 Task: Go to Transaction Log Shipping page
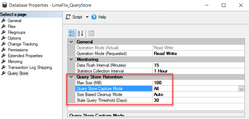point(30,68)
